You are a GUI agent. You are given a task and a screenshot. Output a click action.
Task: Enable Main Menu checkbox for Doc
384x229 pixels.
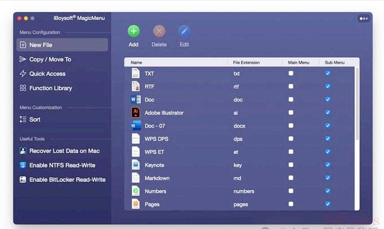click(x=291, y=99)
